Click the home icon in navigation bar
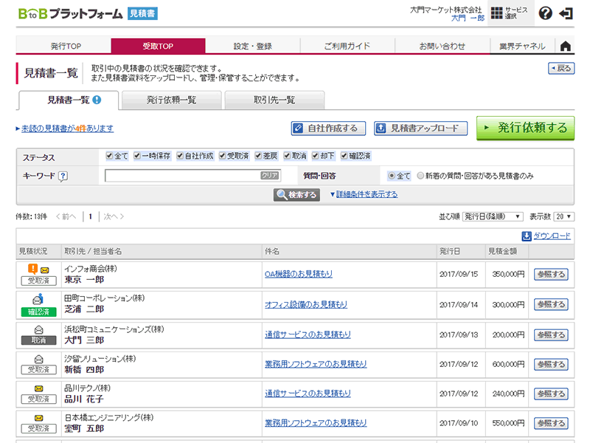The height and width of the screenshot is (443, 590). coord(566,46)
